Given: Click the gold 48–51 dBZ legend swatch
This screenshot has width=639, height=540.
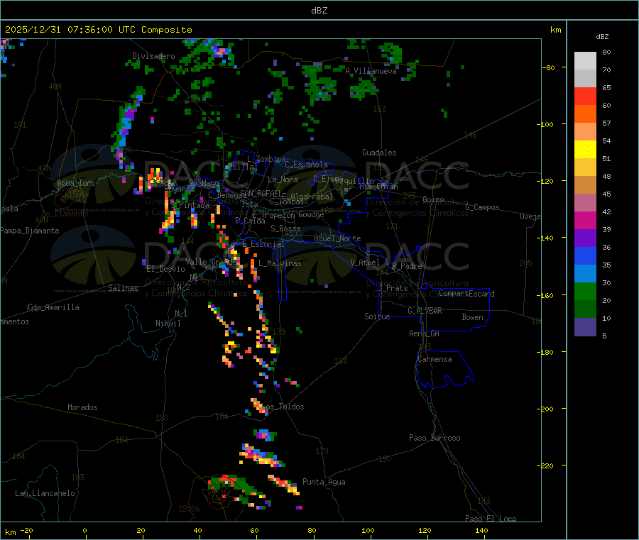Looking at the screenshot, I should pyautogui.click(x=585, y=167).
